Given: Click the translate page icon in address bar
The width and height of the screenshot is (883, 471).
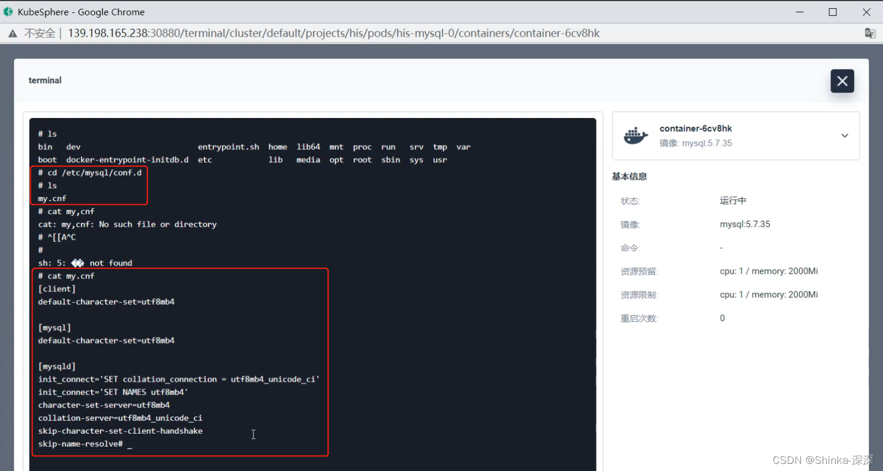Looking at the screenshot, I should pos(870,33).
